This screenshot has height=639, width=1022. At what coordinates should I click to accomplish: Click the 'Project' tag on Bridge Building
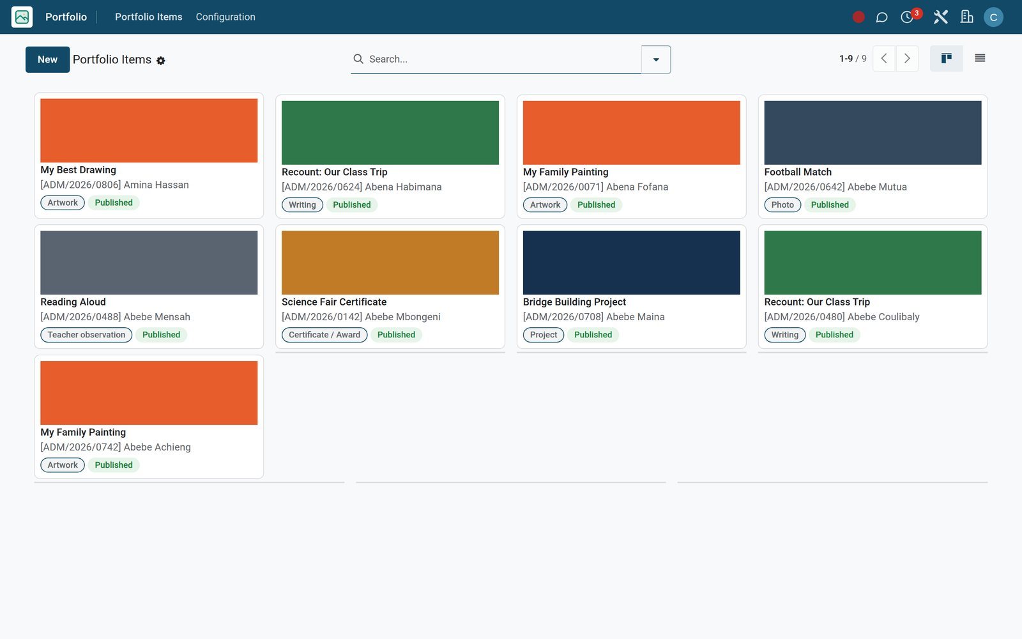pyautogui.click(x=544, y=335)
